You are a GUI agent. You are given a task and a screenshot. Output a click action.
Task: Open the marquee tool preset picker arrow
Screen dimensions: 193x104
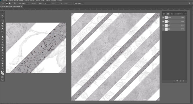[4, 3]
